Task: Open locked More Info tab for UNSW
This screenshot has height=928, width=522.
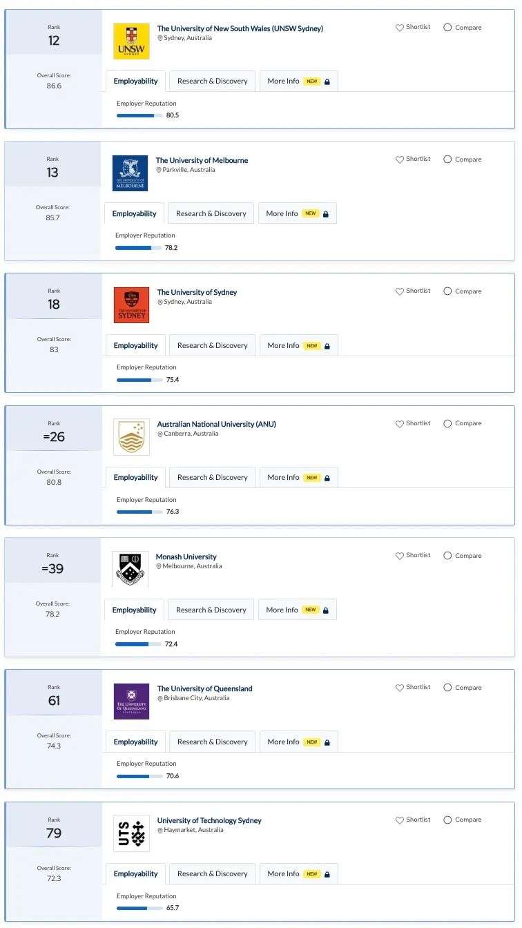Action: [x=299, y=81]
